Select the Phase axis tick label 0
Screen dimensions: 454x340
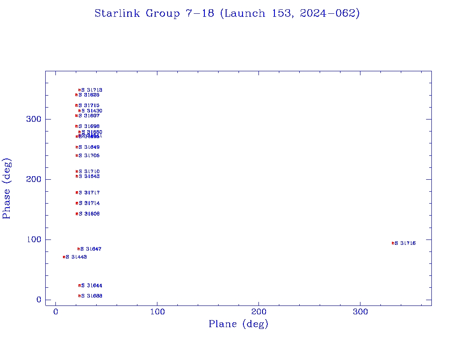(x=39, y=300)
